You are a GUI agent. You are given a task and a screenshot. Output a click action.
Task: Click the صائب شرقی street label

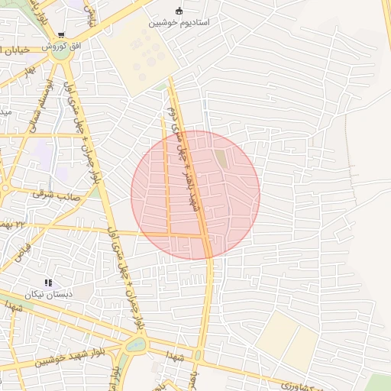click(x=57, y=196)
